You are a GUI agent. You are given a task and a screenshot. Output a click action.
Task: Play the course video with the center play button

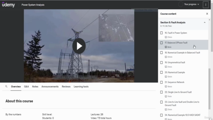[x=79, y=46]
